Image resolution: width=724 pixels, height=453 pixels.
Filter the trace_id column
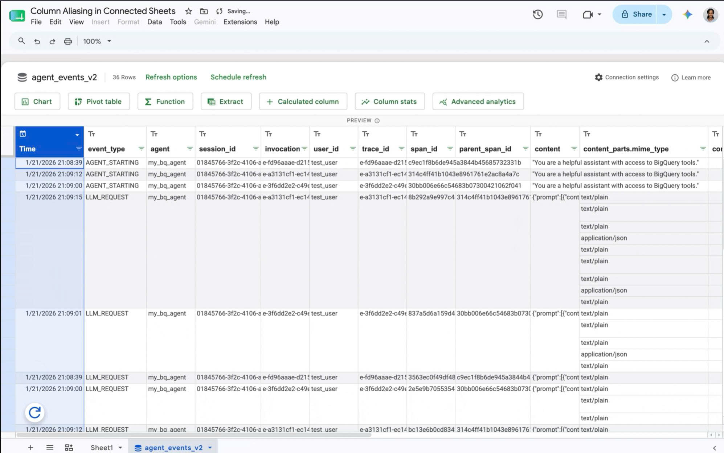[401, 149]
